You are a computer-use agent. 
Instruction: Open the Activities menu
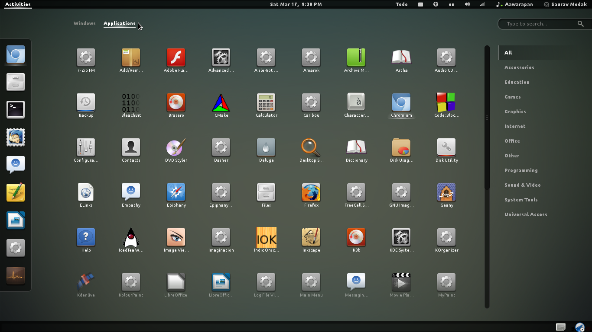coord(17,4)
